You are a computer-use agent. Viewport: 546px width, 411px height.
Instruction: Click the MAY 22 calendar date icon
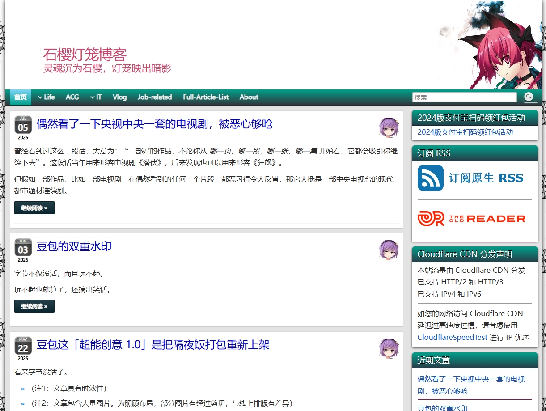coord(23,347)
